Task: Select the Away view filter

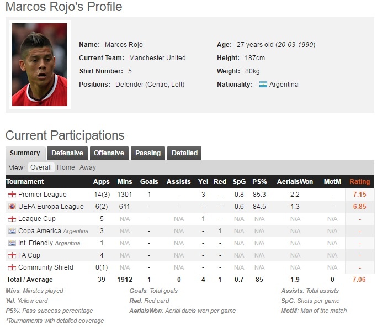Action: click(88, 167)
